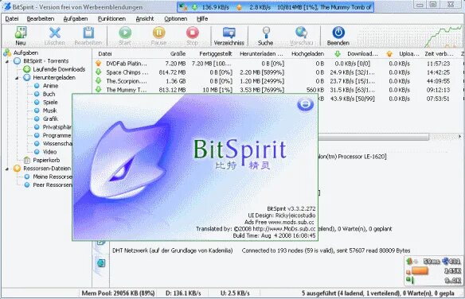Click status icon of DVDFab Platin row
This screenshot has height=299, width=465.
[99, 64]
